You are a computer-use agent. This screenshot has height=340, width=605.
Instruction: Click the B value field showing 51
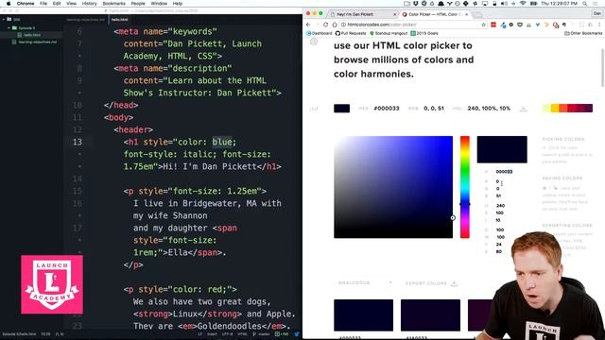498,196
